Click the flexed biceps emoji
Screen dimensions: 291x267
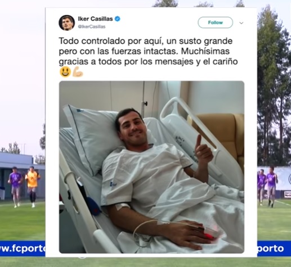78,72
